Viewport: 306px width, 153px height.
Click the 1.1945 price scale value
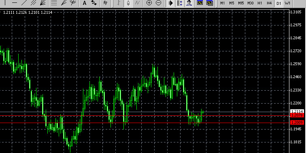point(296,129)
